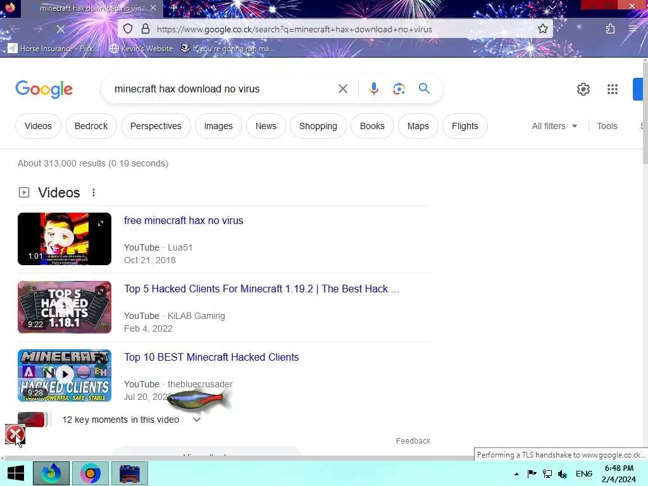Switch to Shopping results
Screen dimensions: 648x486
click(x=318, y=126)
